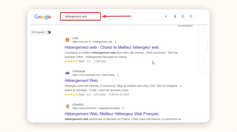237x132 pixels.
Task: Open more options for o2switch result
Action: [123, 108]
